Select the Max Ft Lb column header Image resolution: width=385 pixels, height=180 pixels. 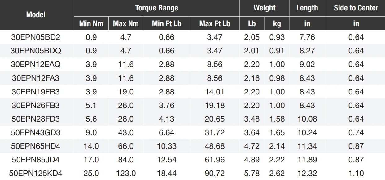[x=215, y=23]
